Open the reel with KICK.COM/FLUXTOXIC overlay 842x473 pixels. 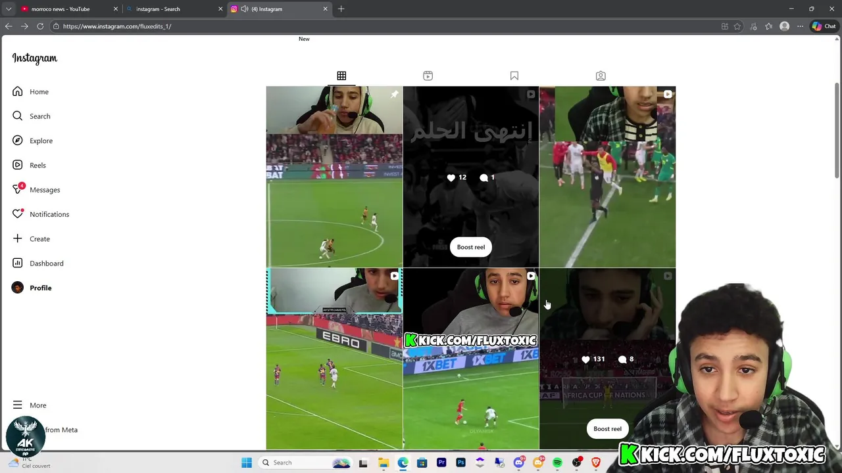471,359
